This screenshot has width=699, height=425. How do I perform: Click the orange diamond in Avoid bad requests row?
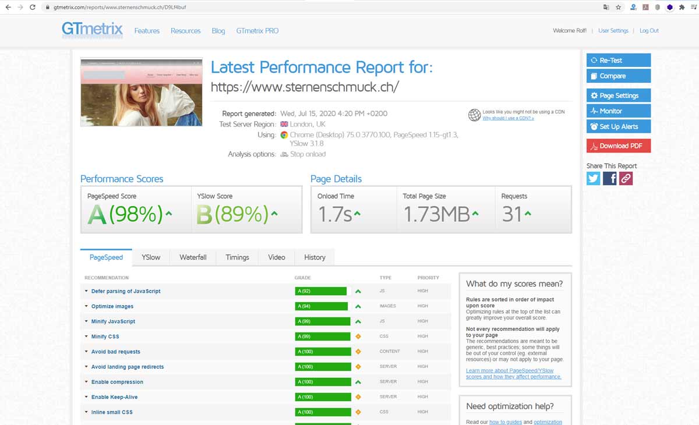point(358,352)
